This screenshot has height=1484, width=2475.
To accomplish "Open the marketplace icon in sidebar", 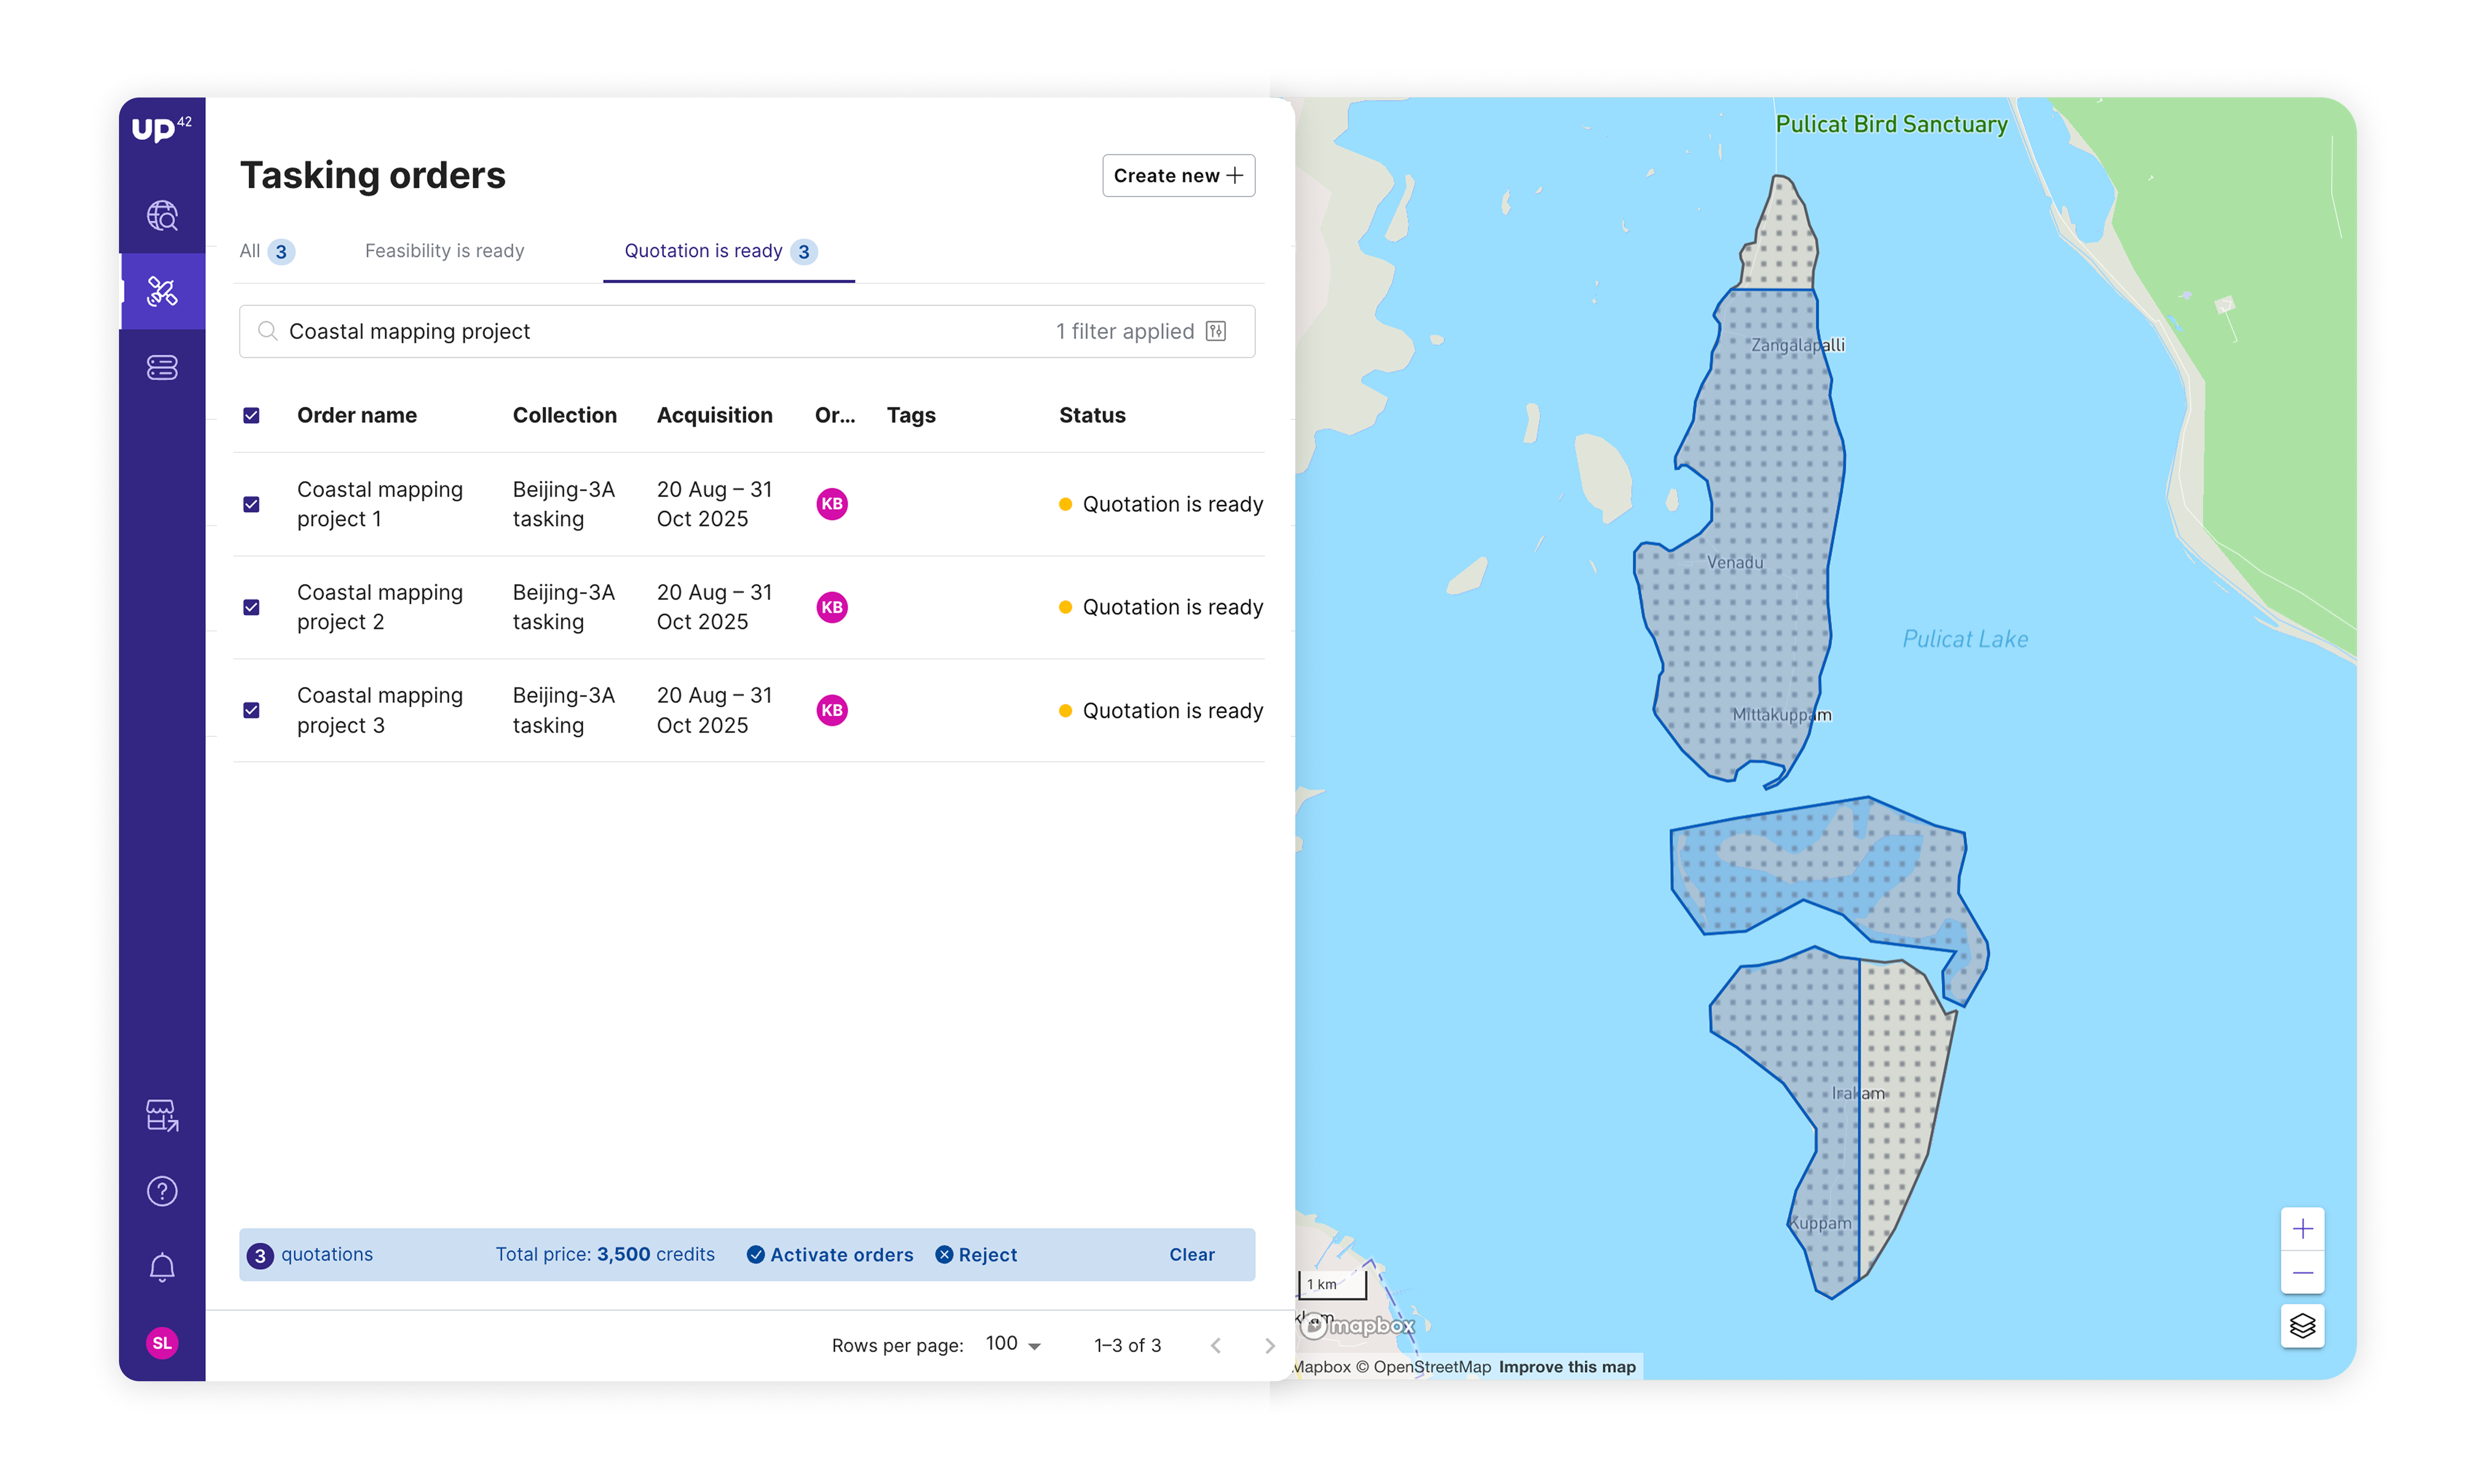I will 162,1115.
